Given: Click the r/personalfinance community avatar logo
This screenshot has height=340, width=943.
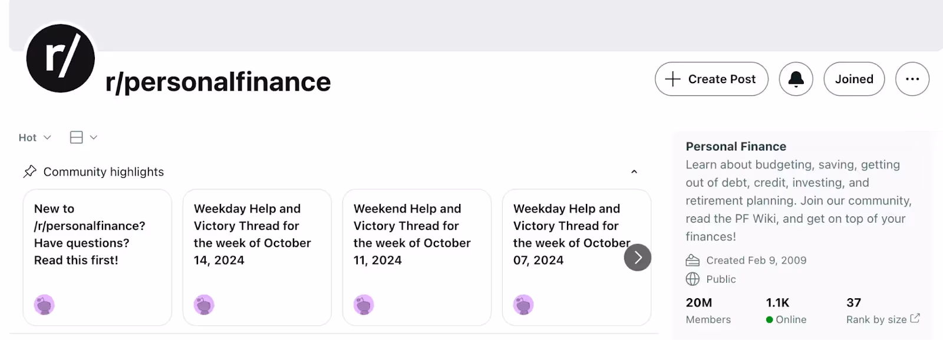Looking at the screenshot, I should 60,58.
